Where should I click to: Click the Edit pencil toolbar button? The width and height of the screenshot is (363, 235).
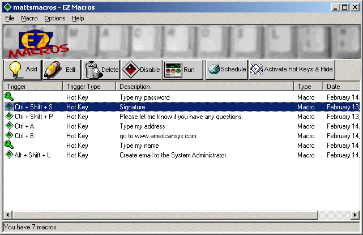(x=62, y=70)
